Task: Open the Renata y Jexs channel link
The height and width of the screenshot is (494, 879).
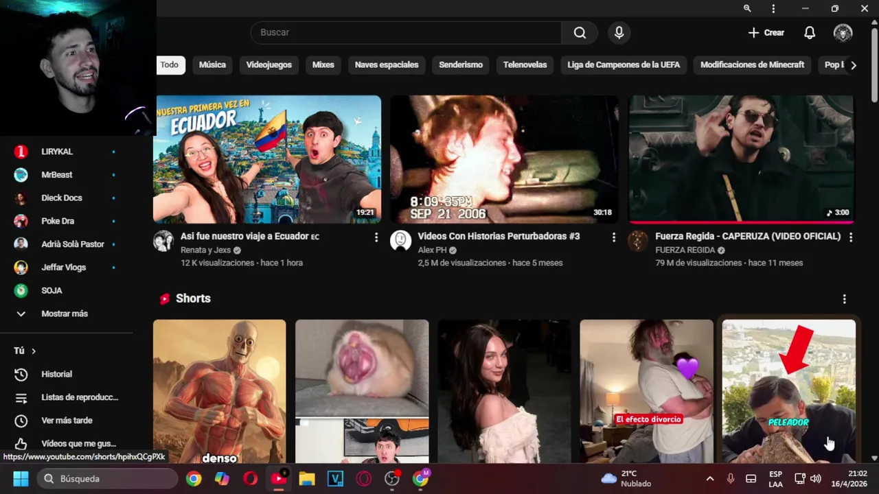Action: (205, 250)
